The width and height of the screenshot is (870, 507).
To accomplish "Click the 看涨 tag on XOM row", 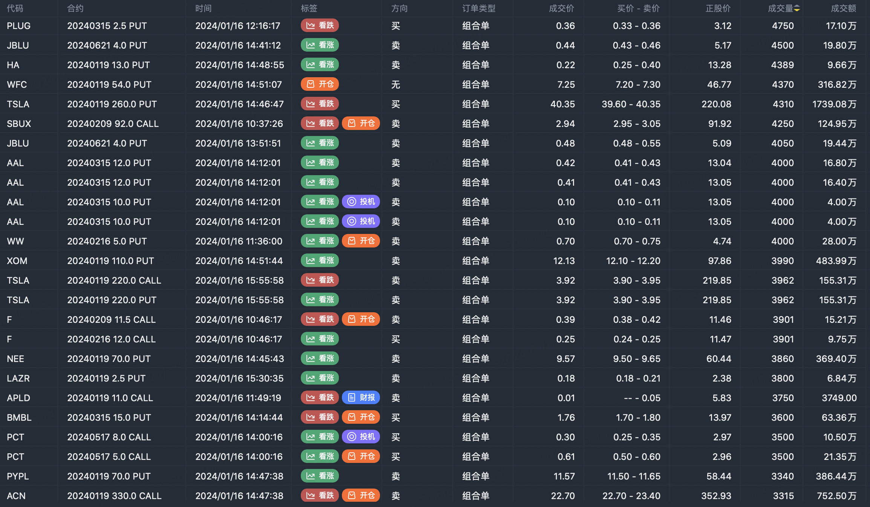I will [320, 261].
